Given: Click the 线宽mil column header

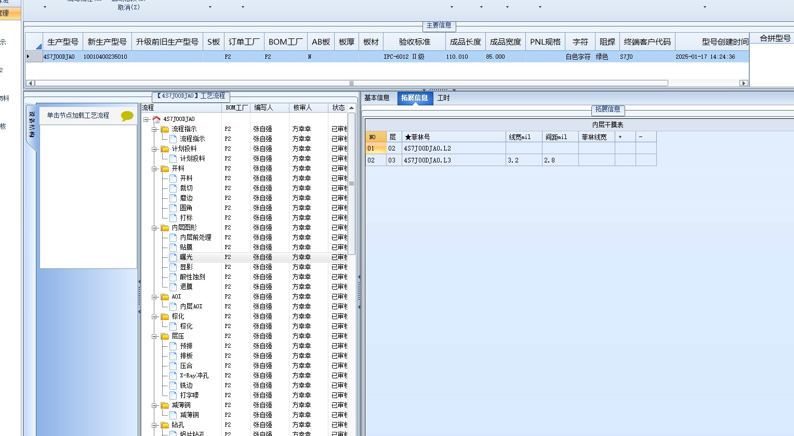Looking at the screenshot, I should 524,137.
